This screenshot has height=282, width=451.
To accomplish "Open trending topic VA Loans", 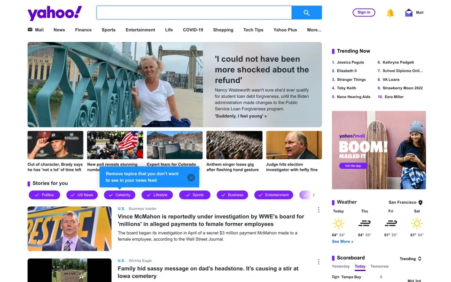I will tap(391, 79).
